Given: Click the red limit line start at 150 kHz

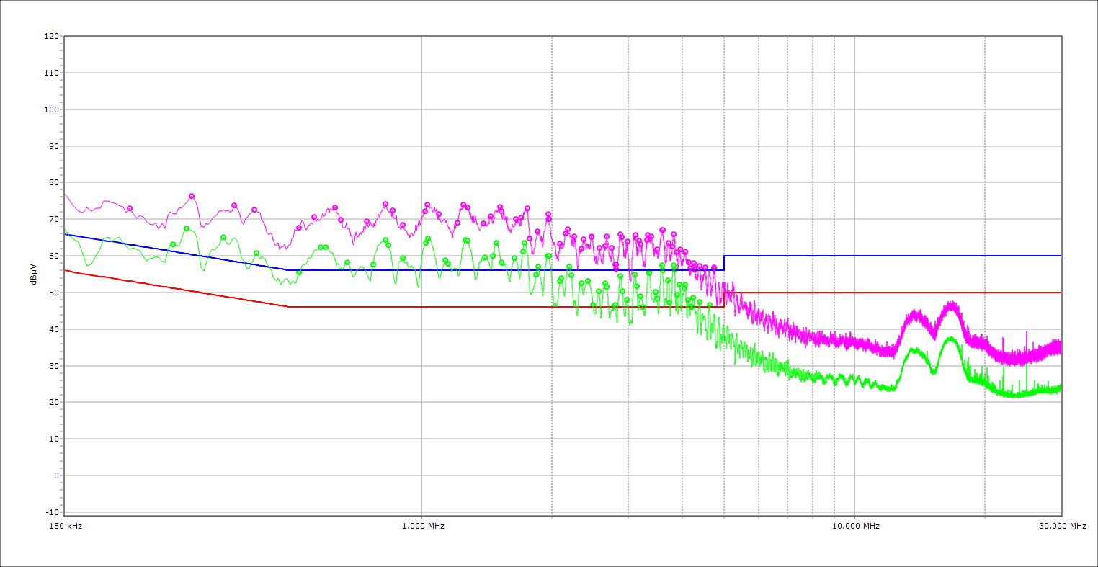Looking at the screenshot, I should (66, 270).
